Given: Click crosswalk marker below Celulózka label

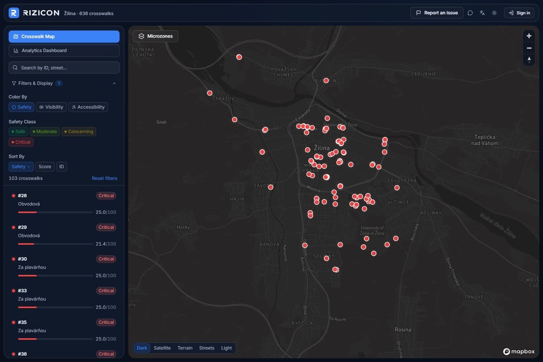Looking at the screenshot, I should (397, 188).
